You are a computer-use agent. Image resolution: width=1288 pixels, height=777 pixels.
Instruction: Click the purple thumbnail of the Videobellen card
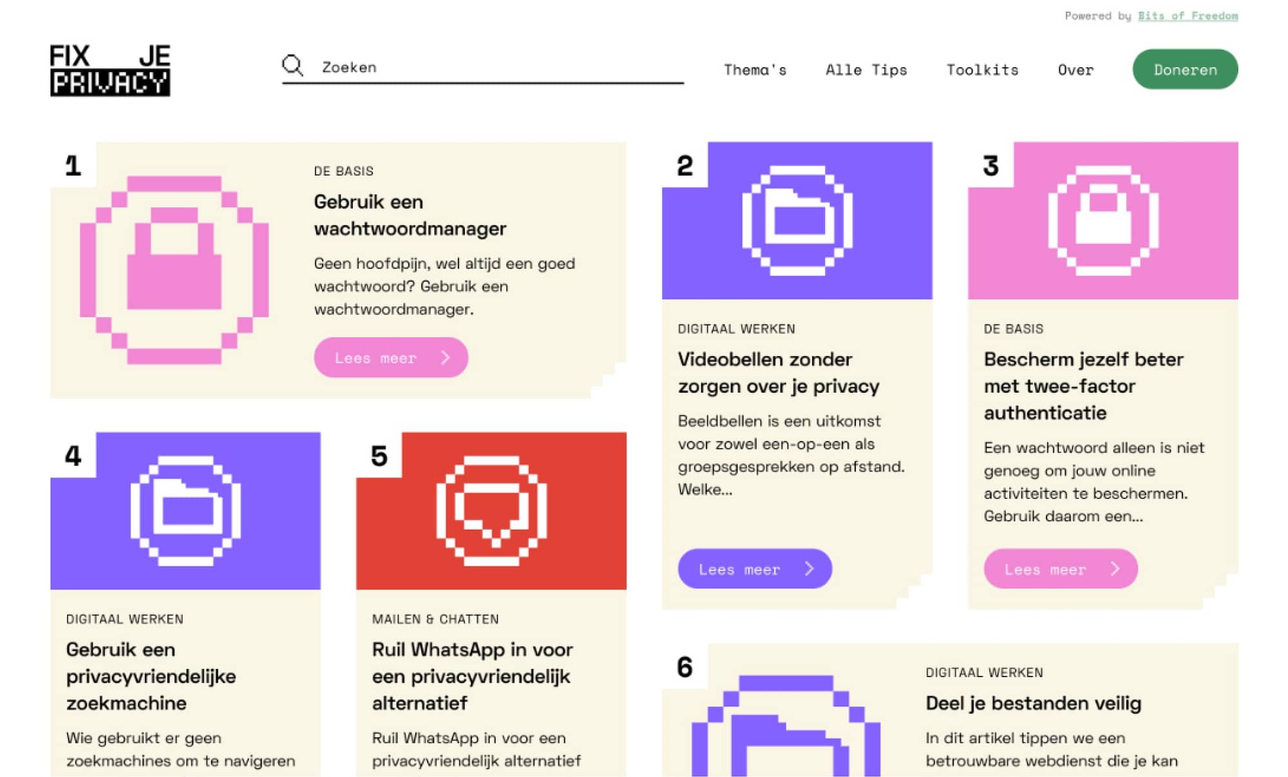click(797, 221)
